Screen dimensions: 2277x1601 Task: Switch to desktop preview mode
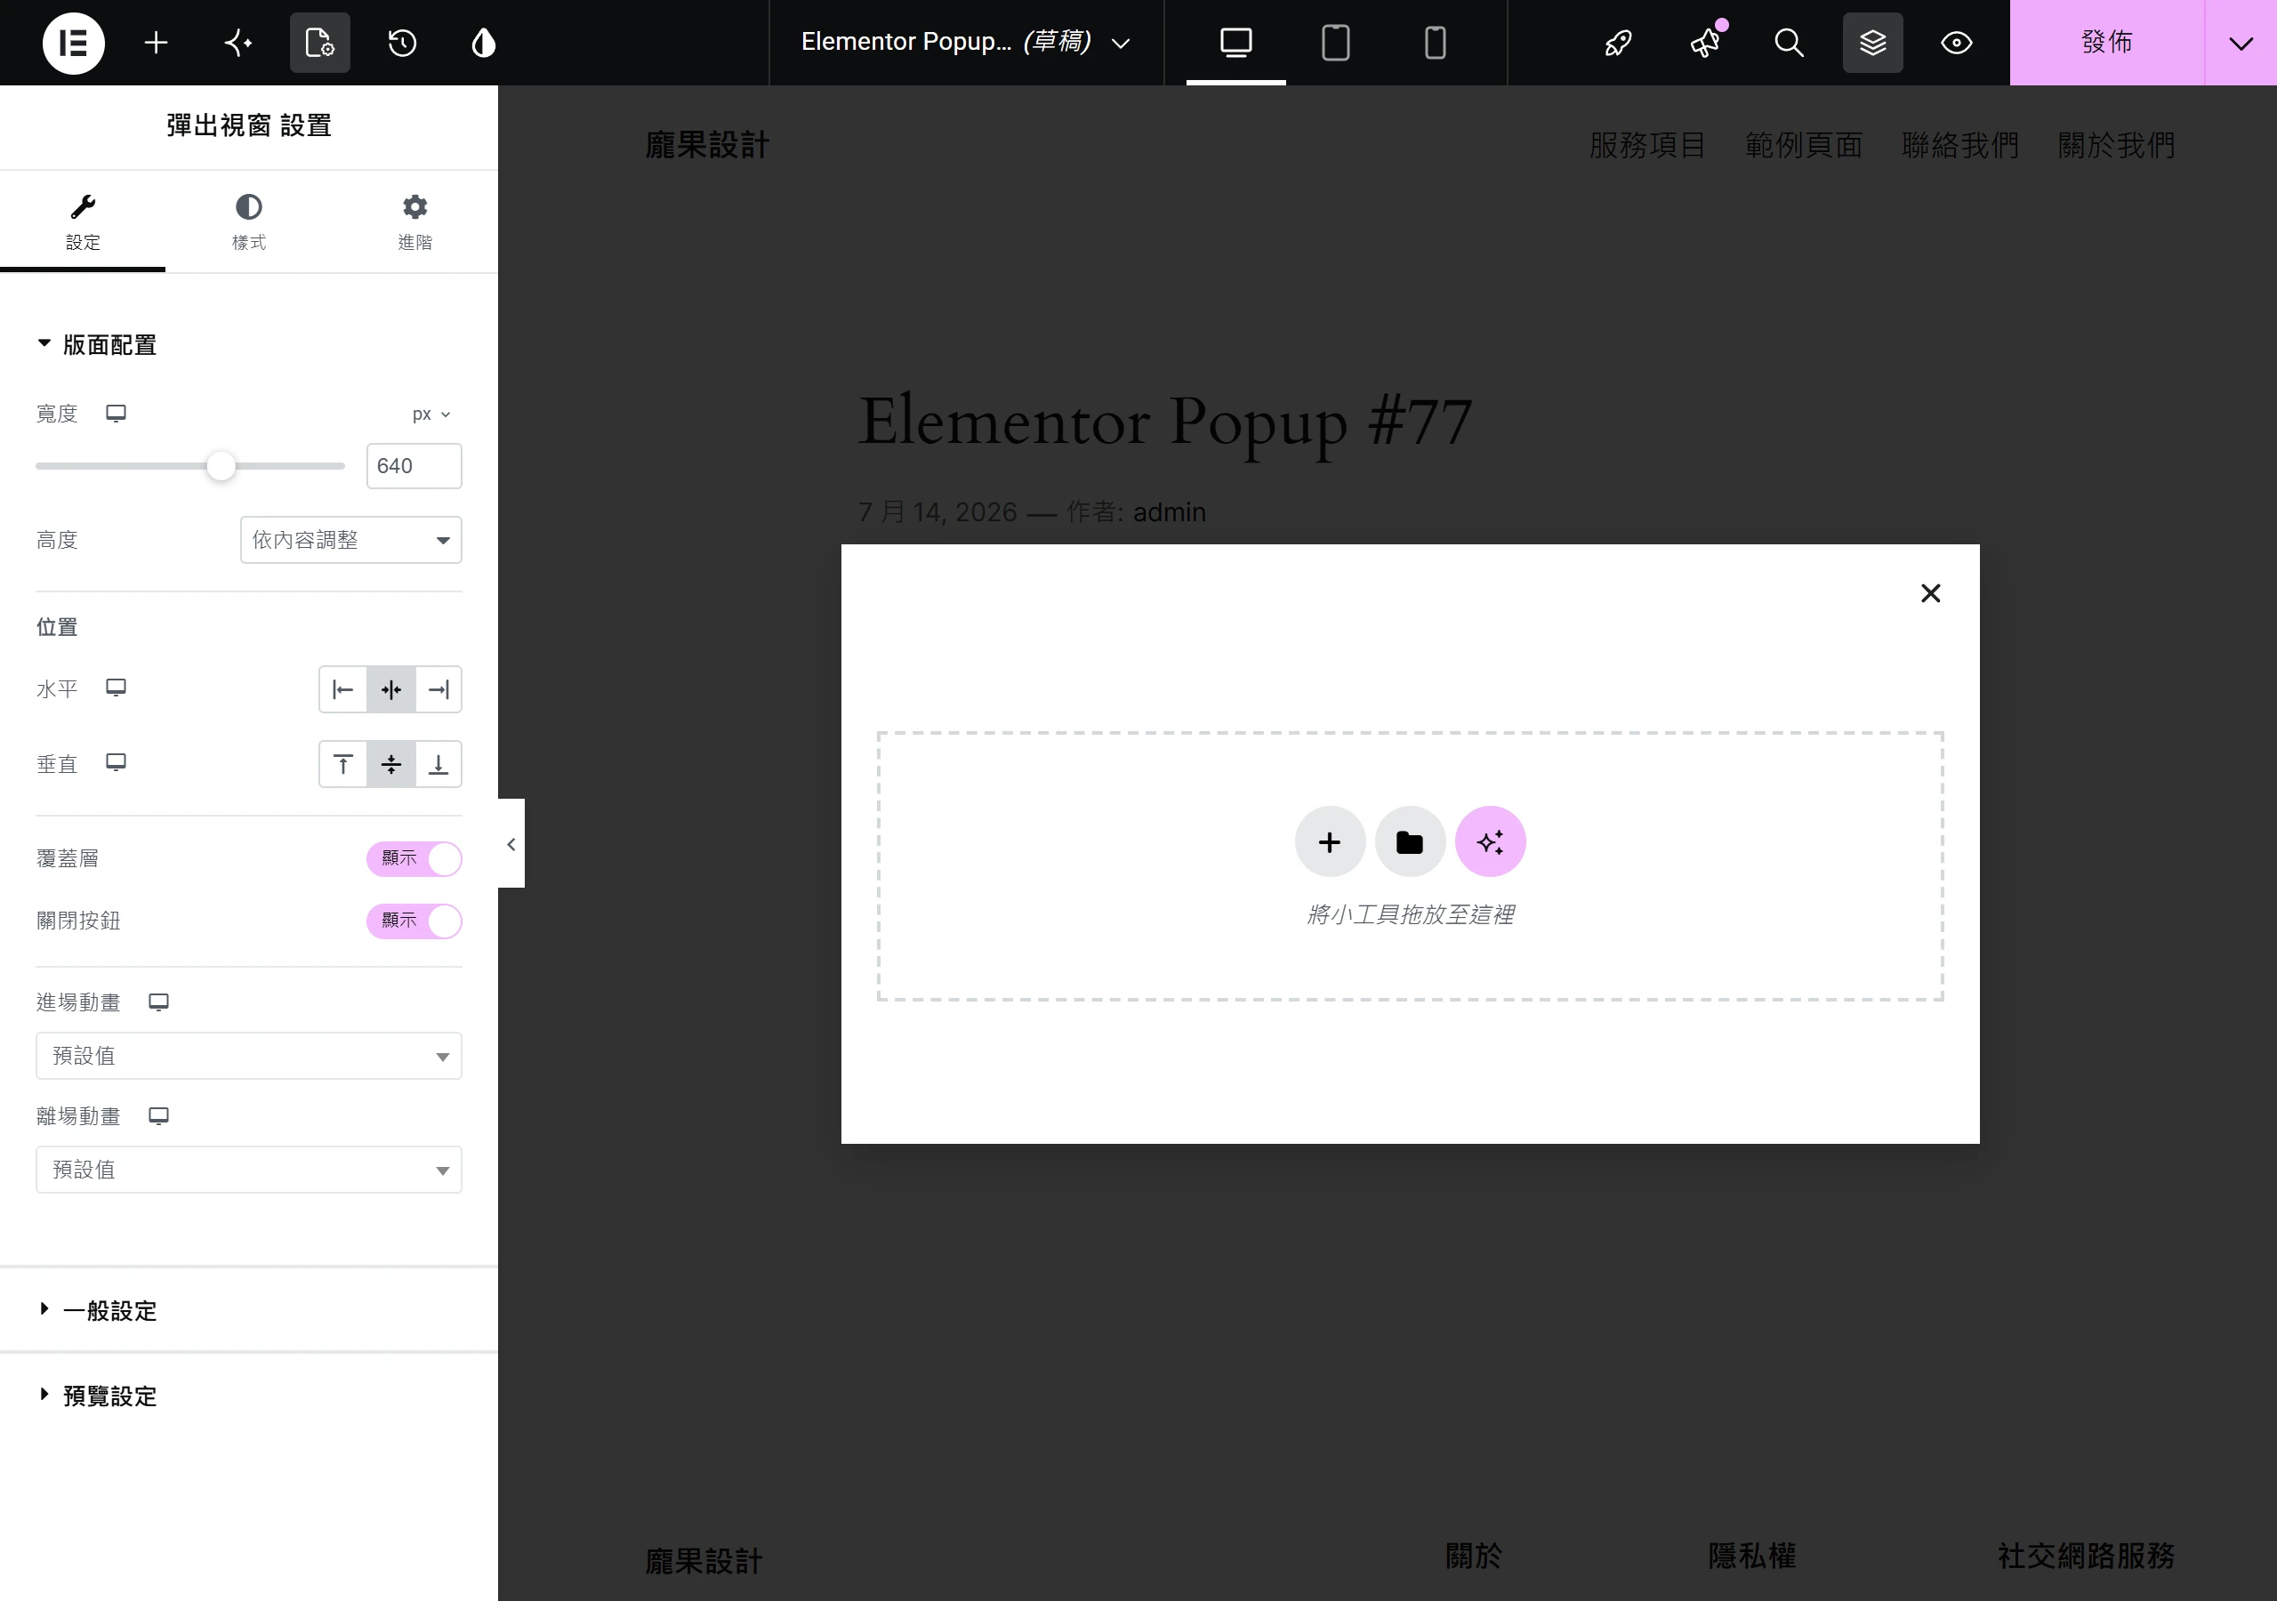coord(1235,43)
